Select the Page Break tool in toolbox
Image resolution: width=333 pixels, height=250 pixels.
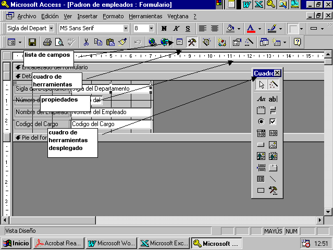261,168
